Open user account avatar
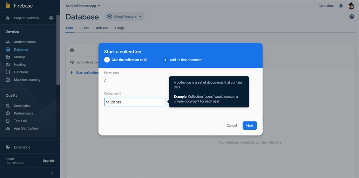The height and width of the screenshot is (178, 359). [x=351, y=6]
